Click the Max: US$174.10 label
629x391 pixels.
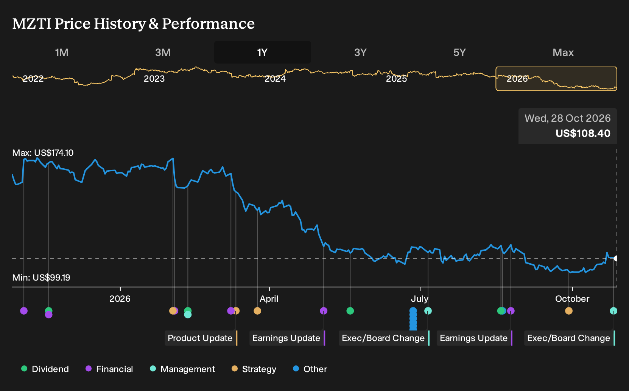pyautogui.click(x=43, y=153)
